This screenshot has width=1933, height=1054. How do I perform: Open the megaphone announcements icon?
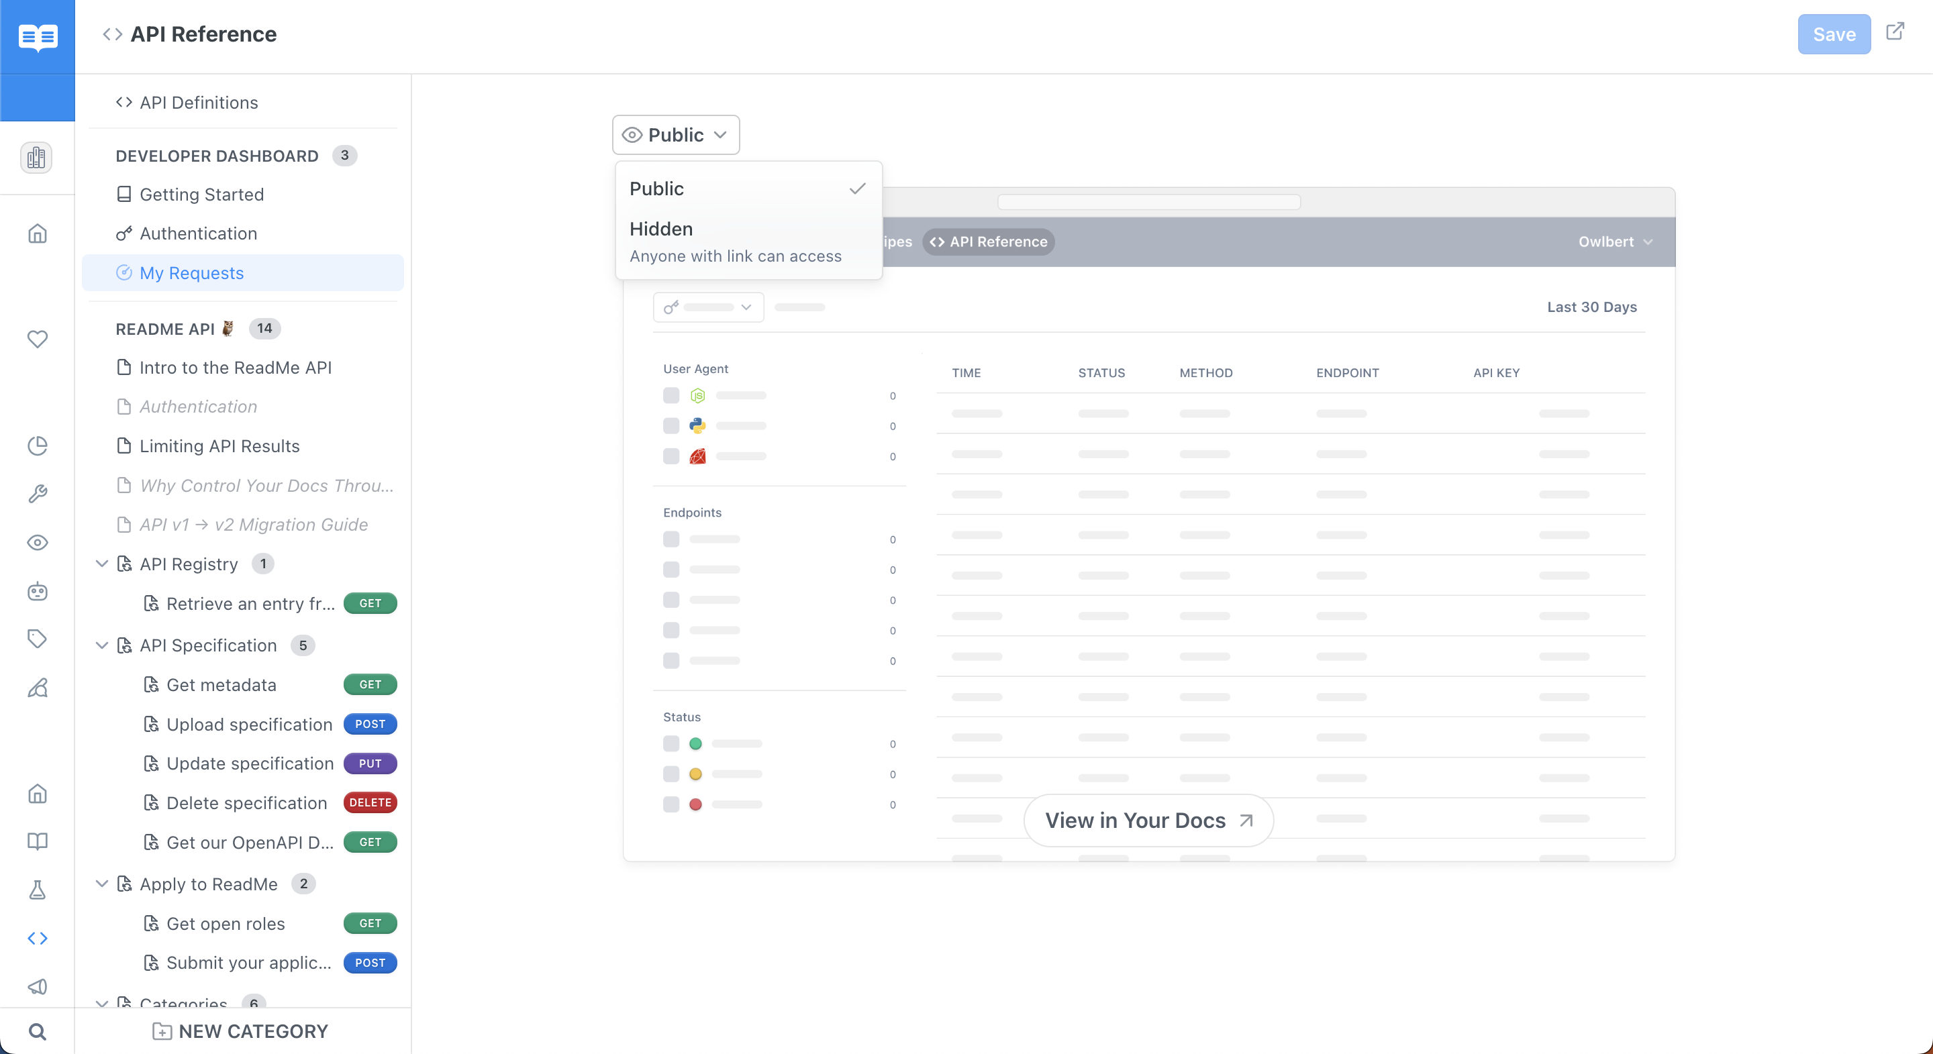(x=38, y=986)
